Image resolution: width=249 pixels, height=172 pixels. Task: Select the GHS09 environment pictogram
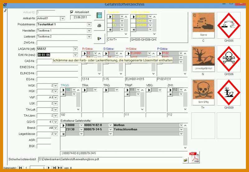click(228, 92)
